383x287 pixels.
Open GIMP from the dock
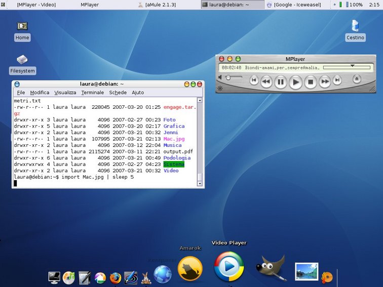271,268
